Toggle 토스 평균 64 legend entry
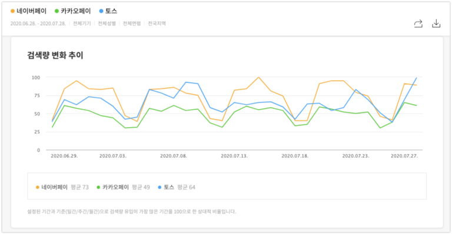The image size is (452, 234). click(x=177, y=188)
